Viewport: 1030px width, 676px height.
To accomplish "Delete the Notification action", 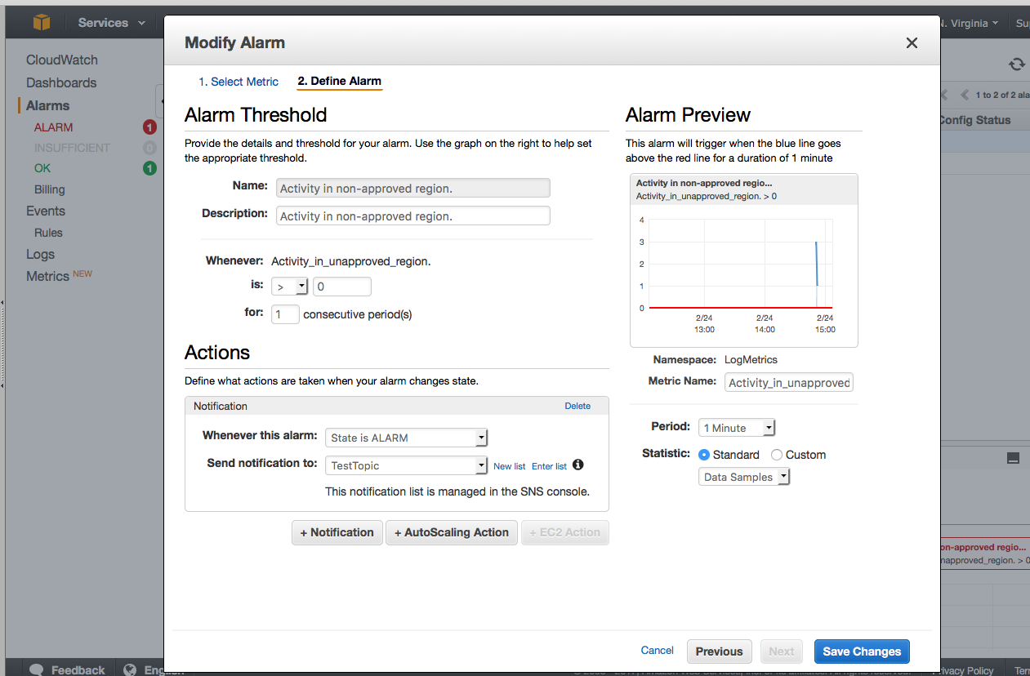I will point(577,406).
